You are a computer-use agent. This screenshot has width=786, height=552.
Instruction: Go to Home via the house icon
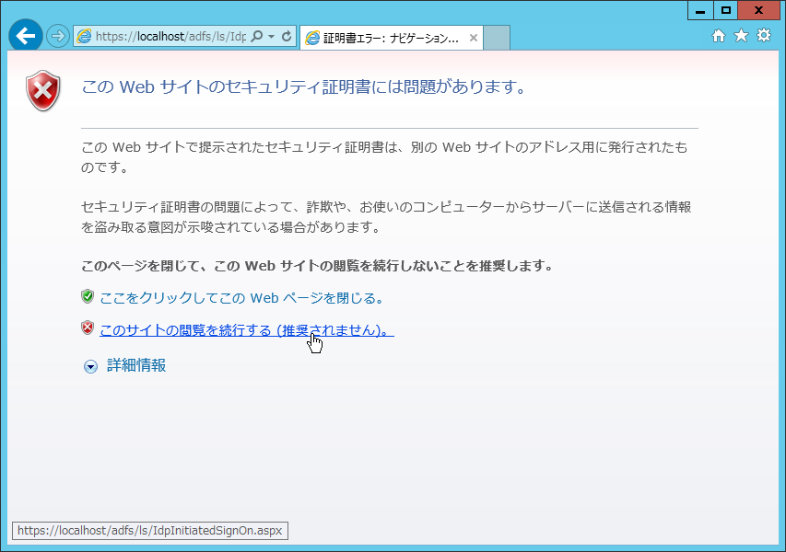click(719, 36)
